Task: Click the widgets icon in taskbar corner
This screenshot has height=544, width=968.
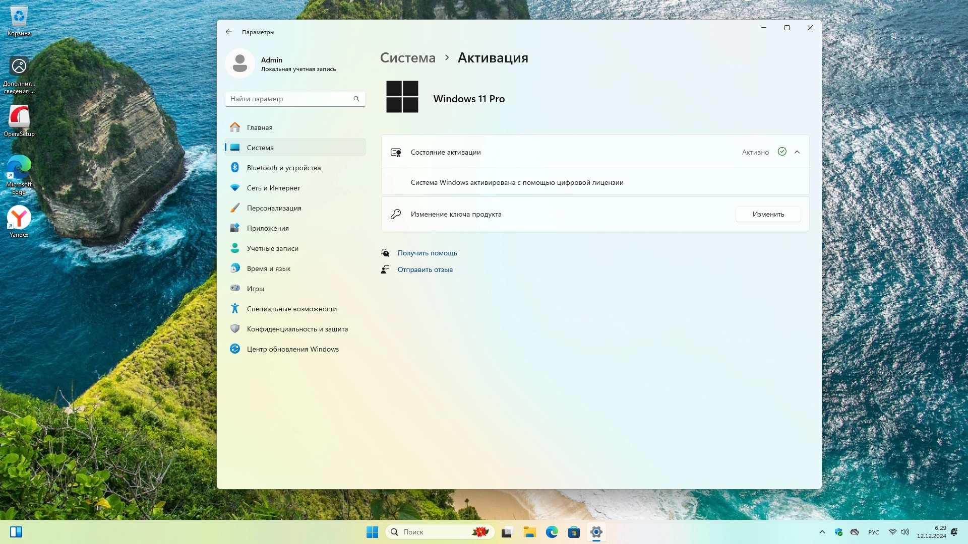Action: pyautogui.click(x=16, y=532)
